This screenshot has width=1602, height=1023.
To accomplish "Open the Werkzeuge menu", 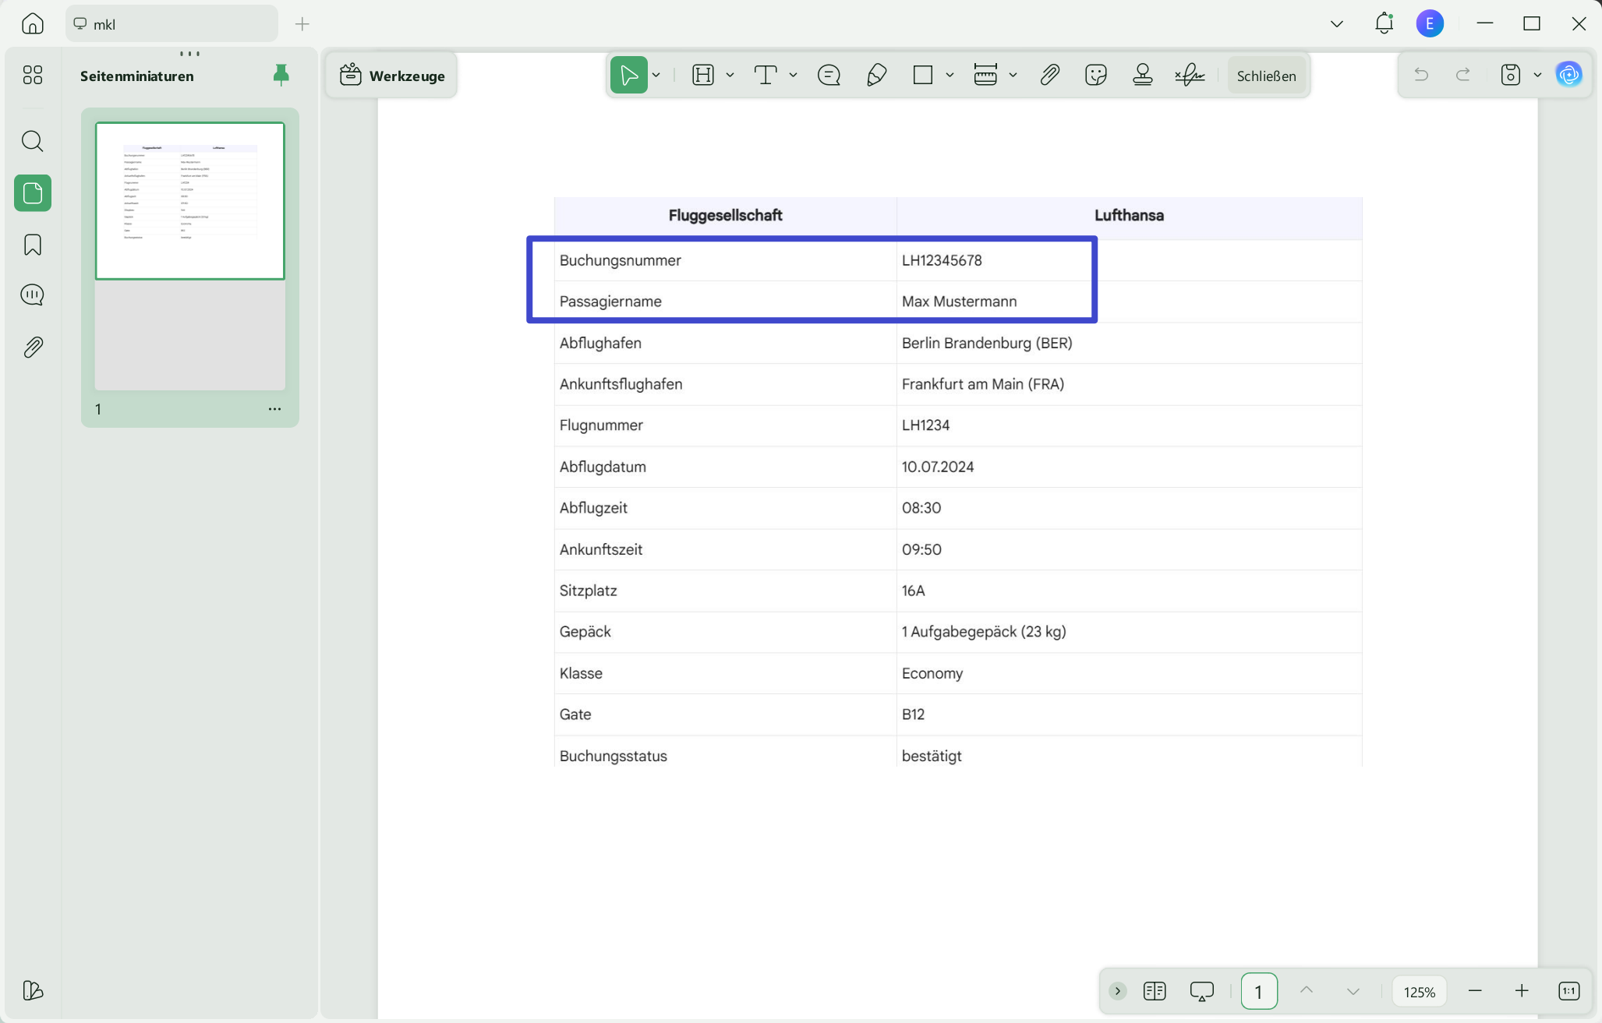I will (x=392, y=76).
